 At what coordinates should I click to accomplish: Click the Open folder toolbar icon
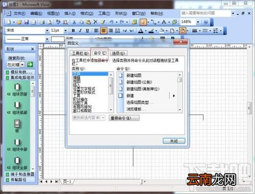(19, 22)
